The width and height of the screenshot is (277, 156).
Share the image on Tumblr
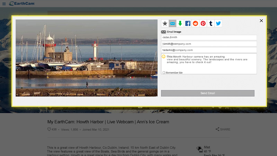(211, 23)
